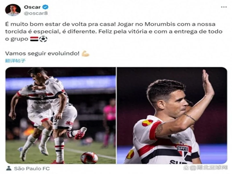The height and width of the screenshot is (174, 232).
Task: Open Oscar's round profile avatar
Action: point(13,10)
